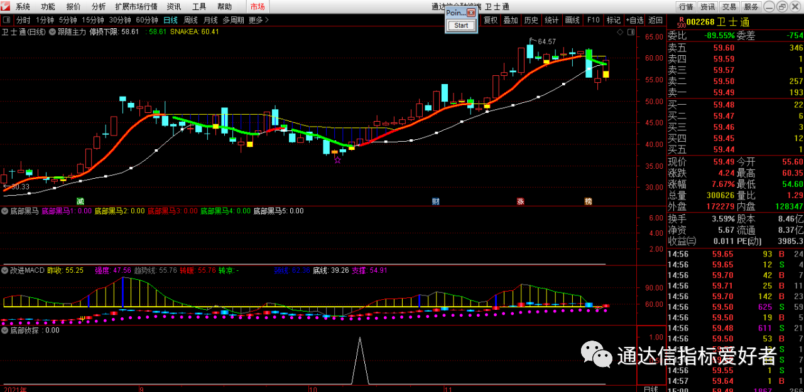Expand the 底部黑马 indicator dropdown
804x392 pixels.
point(6,211)
